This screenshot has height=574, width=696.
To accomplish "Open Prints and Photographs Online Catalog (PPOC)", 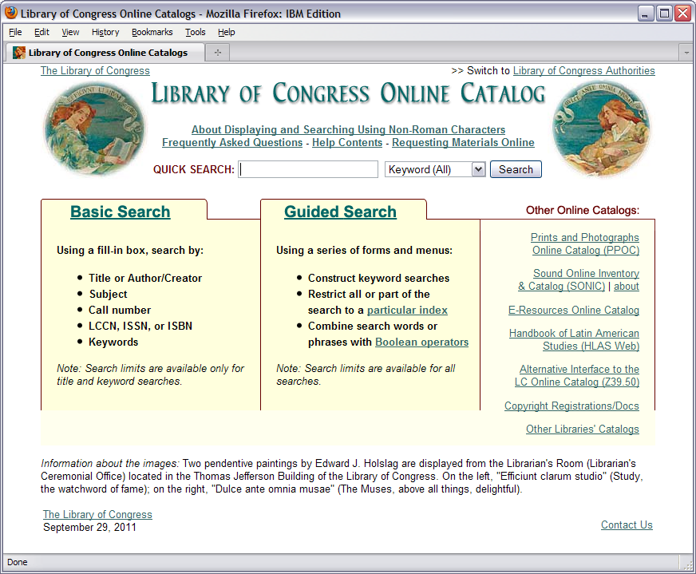I will click(x=585, y=243).
